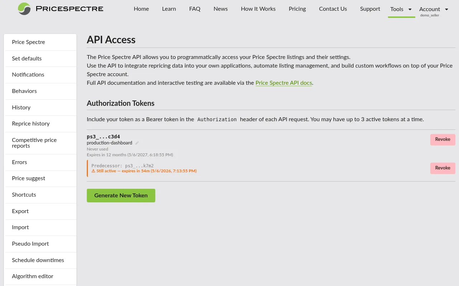Open the FAQ page
This screenshot has height=286, width=459.
(195, 9)
